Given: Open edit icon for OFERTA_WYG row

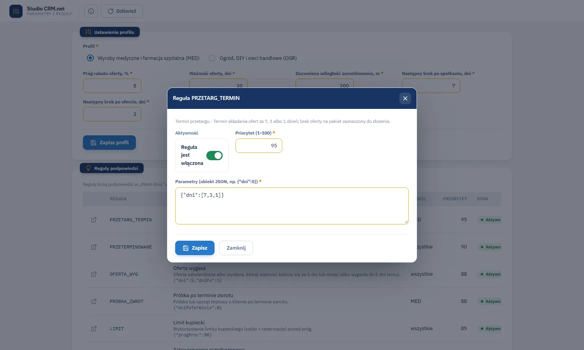Looking at the screenshot, I should [x=94, y=274].
